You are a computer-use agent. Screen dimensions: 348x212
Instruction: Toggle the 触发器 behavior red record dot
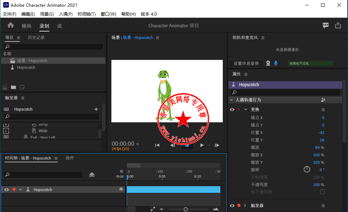[x=239, y=205]
